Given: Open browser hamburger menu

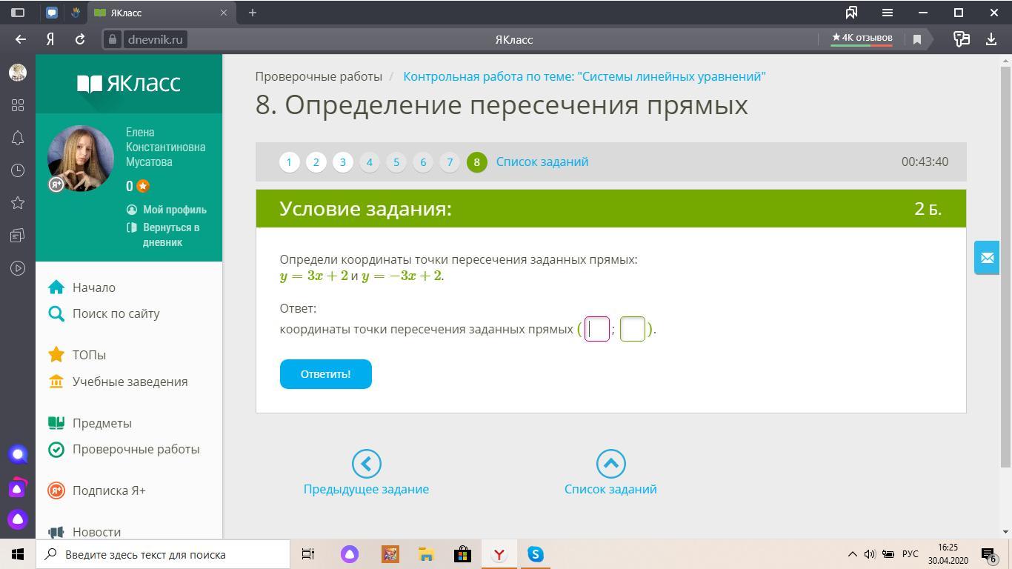Looking at the screenshot, I should point(887,13).
